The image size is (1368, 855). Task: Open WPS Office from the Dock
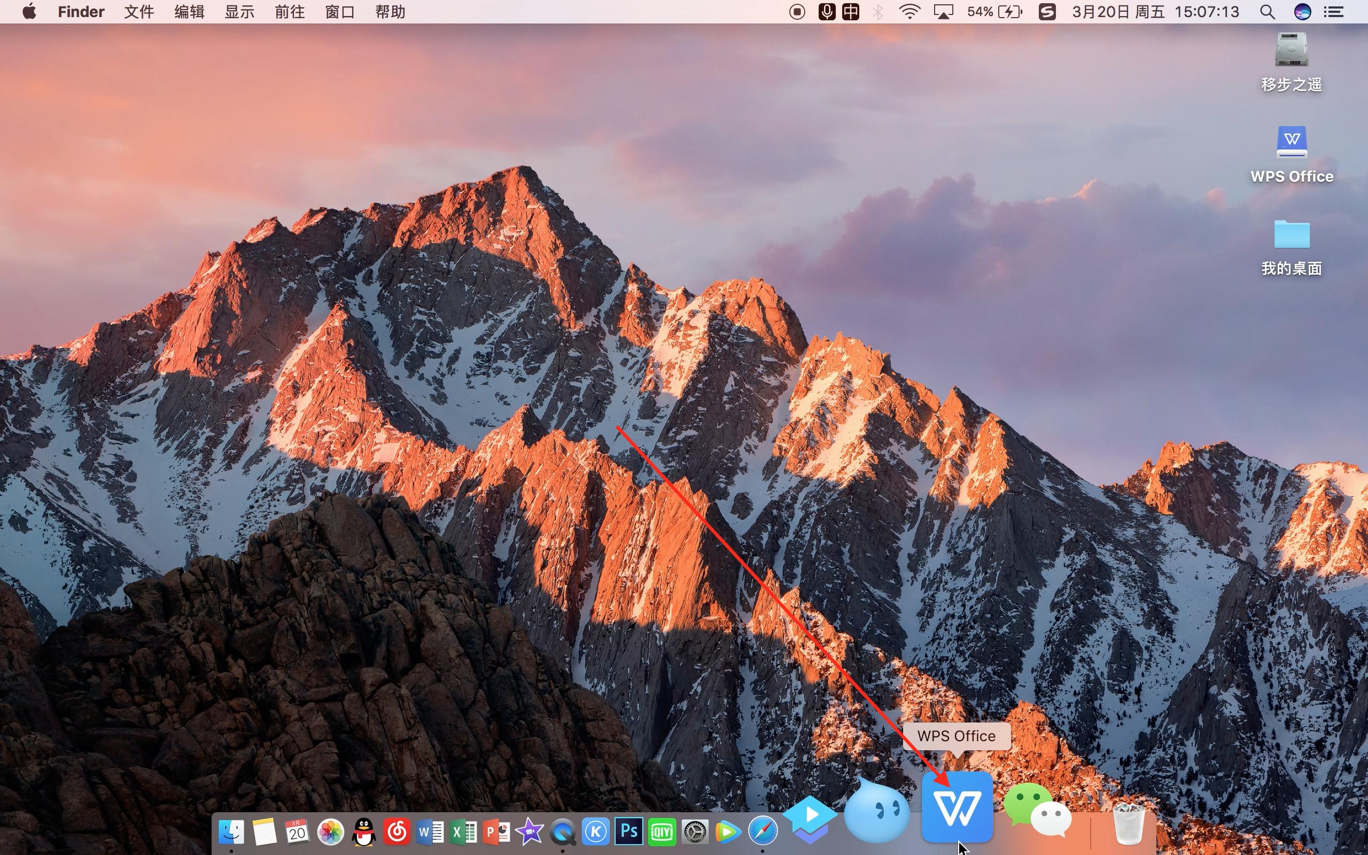tap(957, 809)
